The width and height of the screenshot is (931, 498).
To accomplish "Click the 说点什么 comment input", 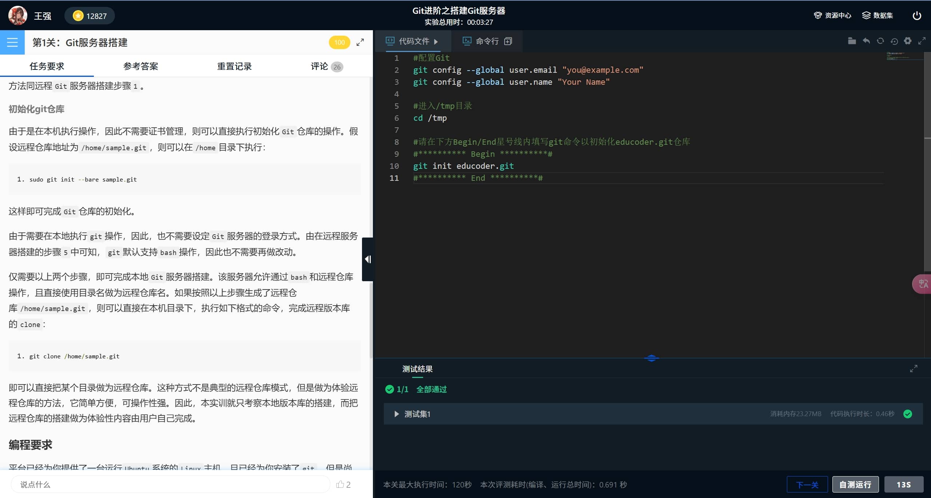I will pos(170,484).
